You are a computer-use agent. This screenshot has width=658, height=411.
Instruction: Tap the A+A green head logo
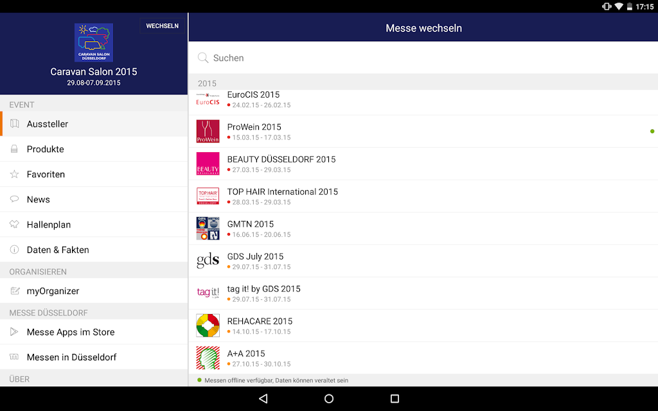[x=208, y=358]
